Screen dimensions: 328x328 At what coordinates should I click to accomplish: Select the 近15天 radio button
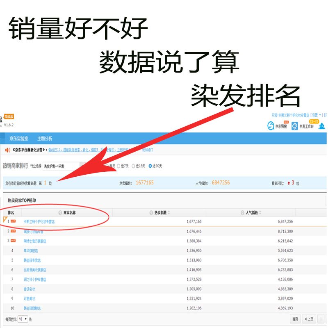(133, 166)
